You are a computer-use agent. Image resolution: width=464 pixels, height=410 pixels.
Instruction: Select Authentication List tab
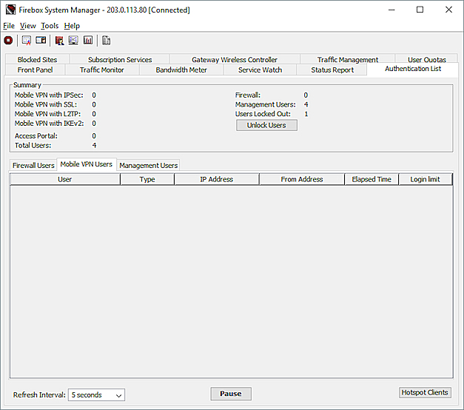coord(413,69)
